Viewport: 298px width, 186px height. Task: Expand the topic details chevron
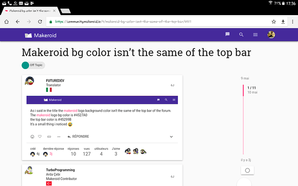(171, 137)
